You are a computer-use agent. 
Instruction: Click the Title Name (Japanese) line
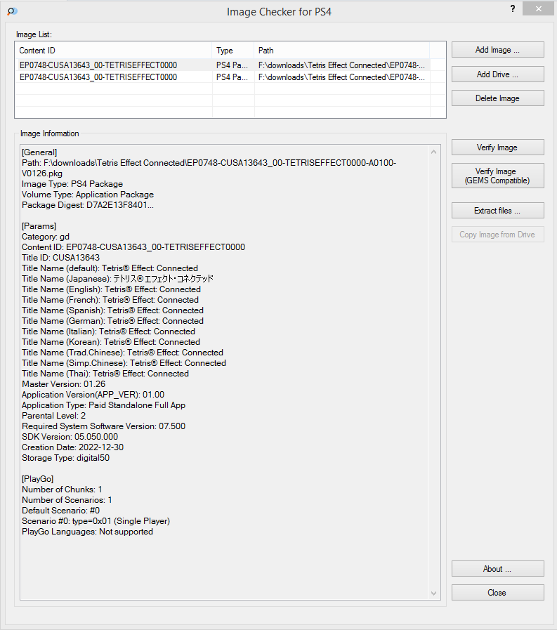click(x=117, y=279)
